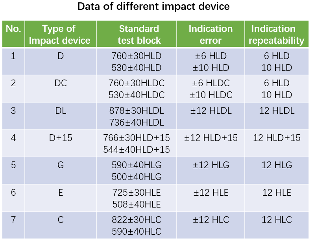This screenshot has width=312, height=241.
Task: Click the '±6 HLDC' indication error value
Action: click(x=211, y=83)
